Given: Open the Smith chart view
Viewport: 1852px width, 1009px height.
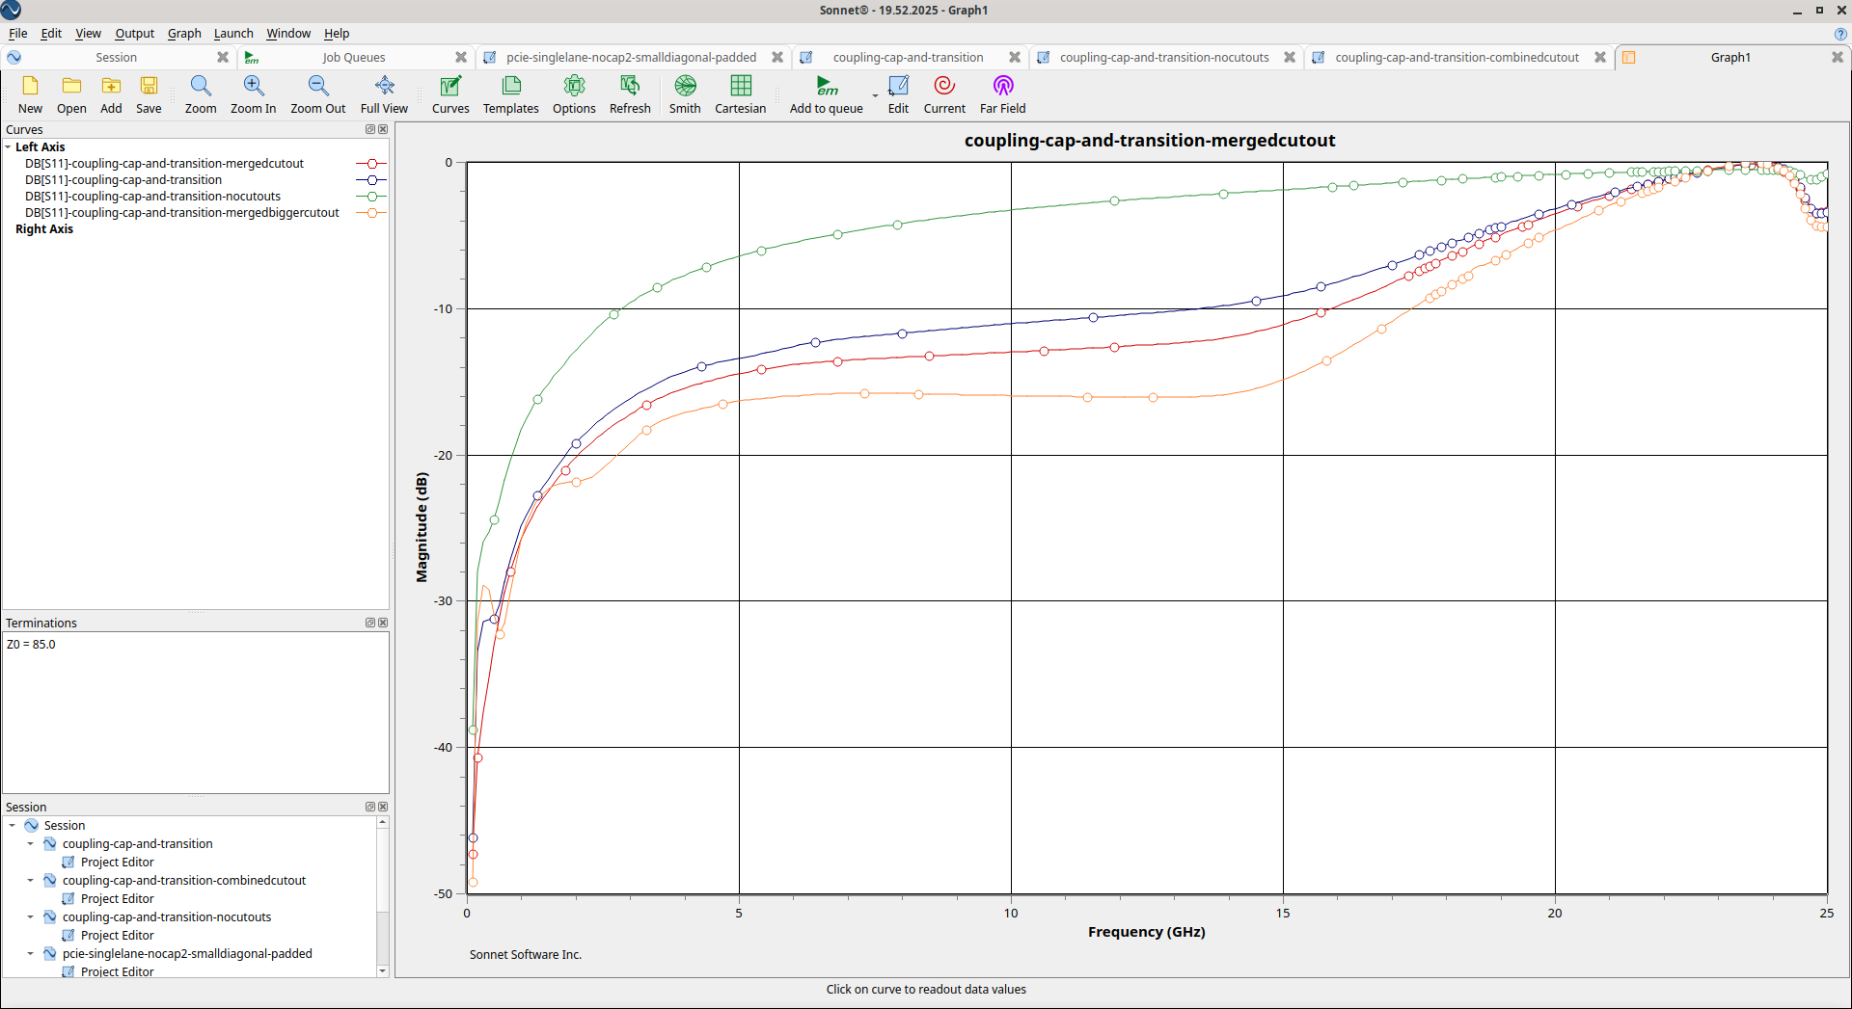Looking at the screenshot, I should coord(685,94).
